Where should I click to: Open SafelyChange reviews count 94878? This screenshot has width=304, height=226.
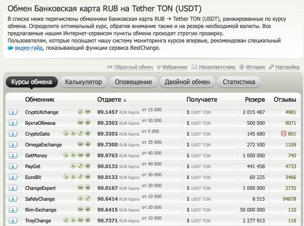pos(289,199)
